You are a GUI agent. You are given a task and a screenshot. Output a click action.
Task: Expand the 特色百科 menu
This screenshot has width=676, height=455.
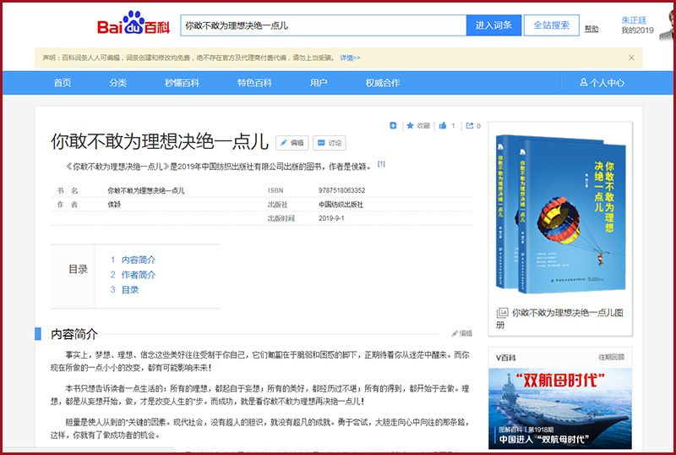pyautogui.click(x=254, y=83)
